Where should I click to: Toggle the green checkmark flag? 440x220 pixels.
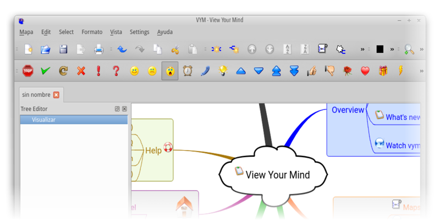tap(46, 71)
